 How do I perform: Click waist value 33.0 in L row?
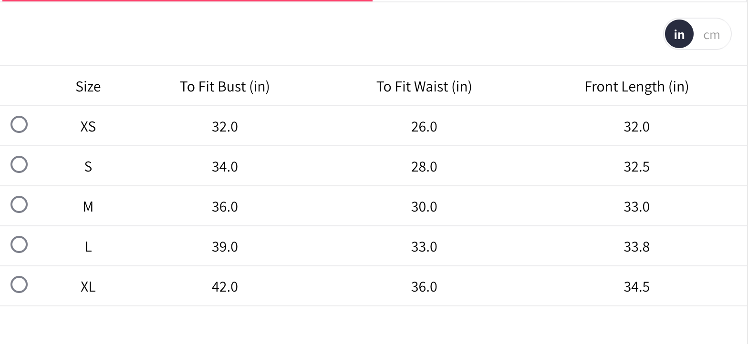(x=424, y=247)
